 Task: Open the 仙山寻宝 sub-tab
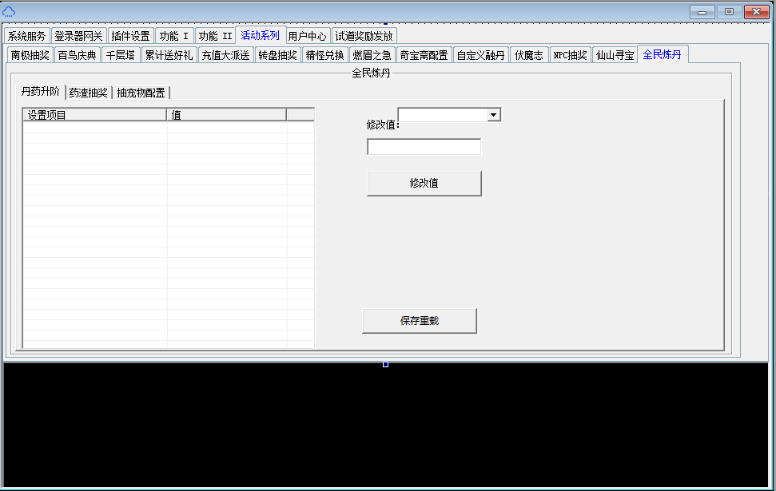coord(615,55)
